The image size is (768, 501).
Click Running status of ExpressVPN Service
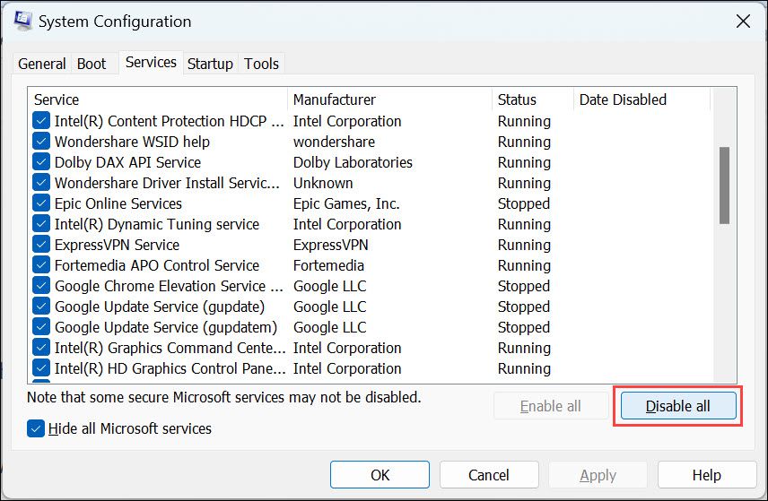click(524, 245)
